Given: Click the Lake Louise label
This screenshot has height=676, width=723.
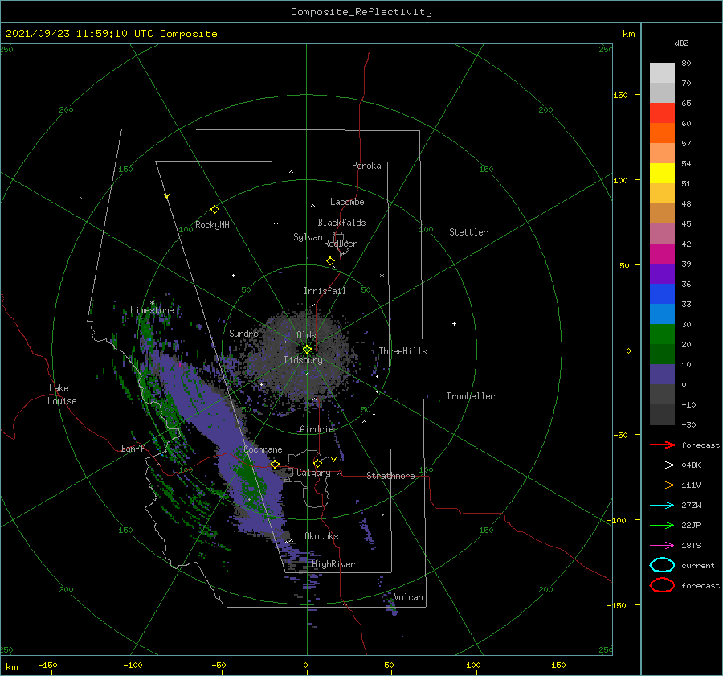Looking at the screenshot, I should click(x=62, y=395).
